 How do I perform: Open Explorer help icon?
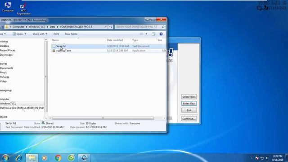click(161, 34)
